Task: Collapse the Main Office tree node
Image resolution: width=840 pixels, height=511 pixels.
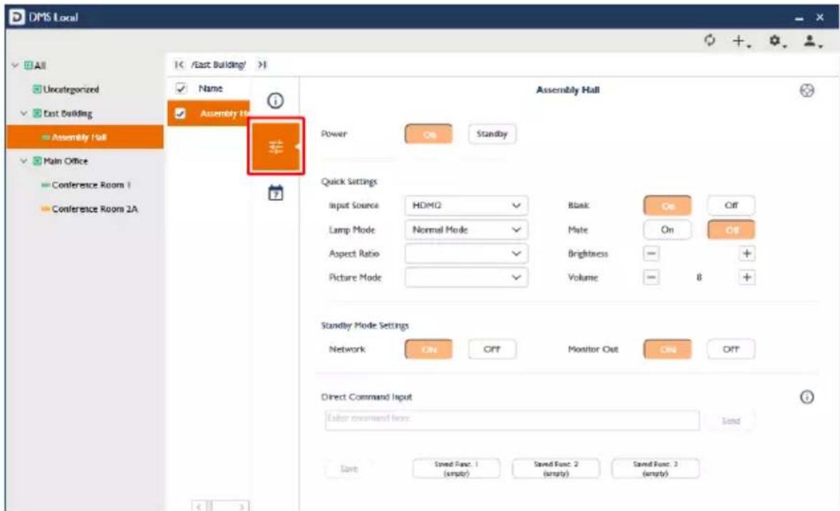Action: 24,160
